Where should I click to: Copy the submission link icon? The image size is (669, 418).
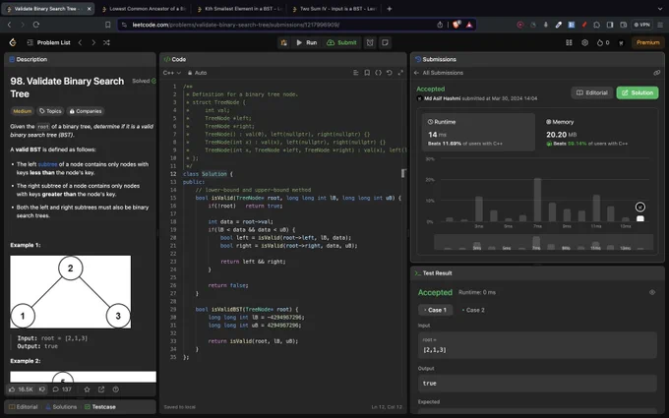[x=656, y=73]
